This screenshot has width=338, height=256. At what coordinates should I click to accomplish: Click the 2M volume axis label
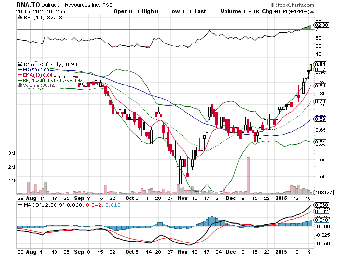(x=12, y=167)
